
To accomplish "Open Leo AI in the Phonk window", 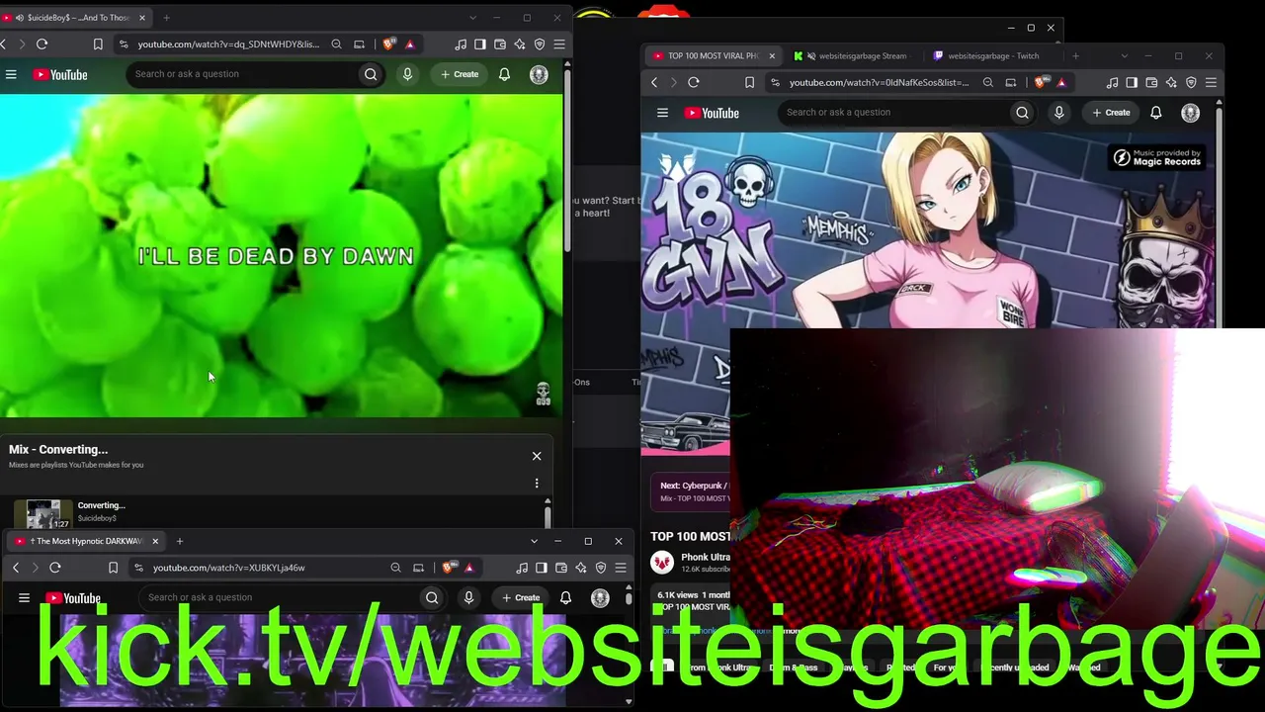I will (x=1171, y=83).
